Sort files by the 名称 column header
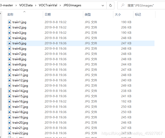The image size is (165, 138). tap(10, 14)
